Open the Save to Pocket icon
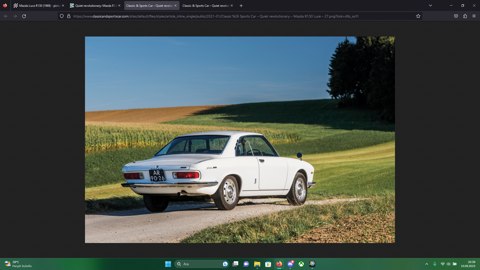 coord(456,16)
